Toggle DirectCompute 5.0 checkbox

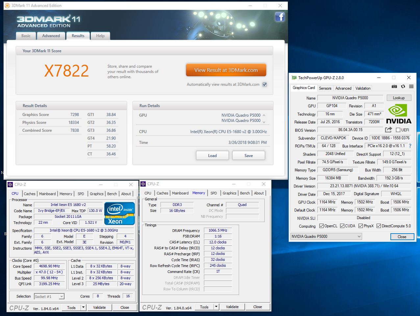pos(379,226)
